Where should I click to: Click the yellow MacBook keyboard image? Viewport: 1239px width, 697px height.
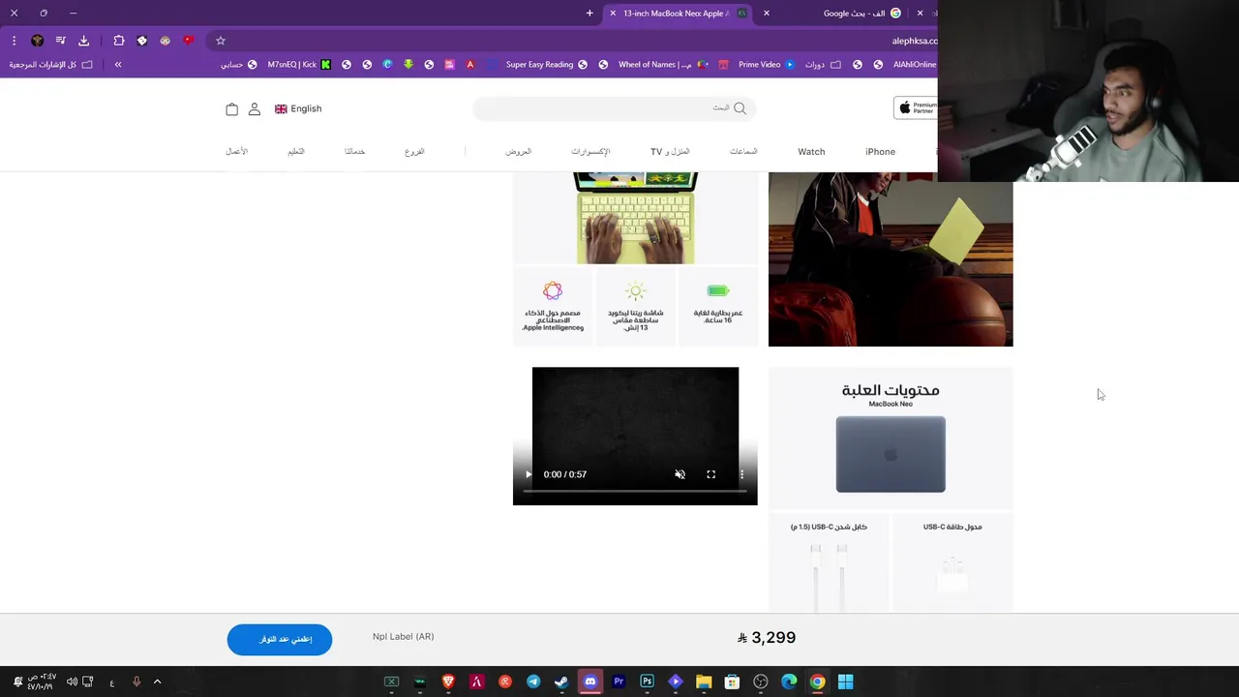[x=635, y=218]
